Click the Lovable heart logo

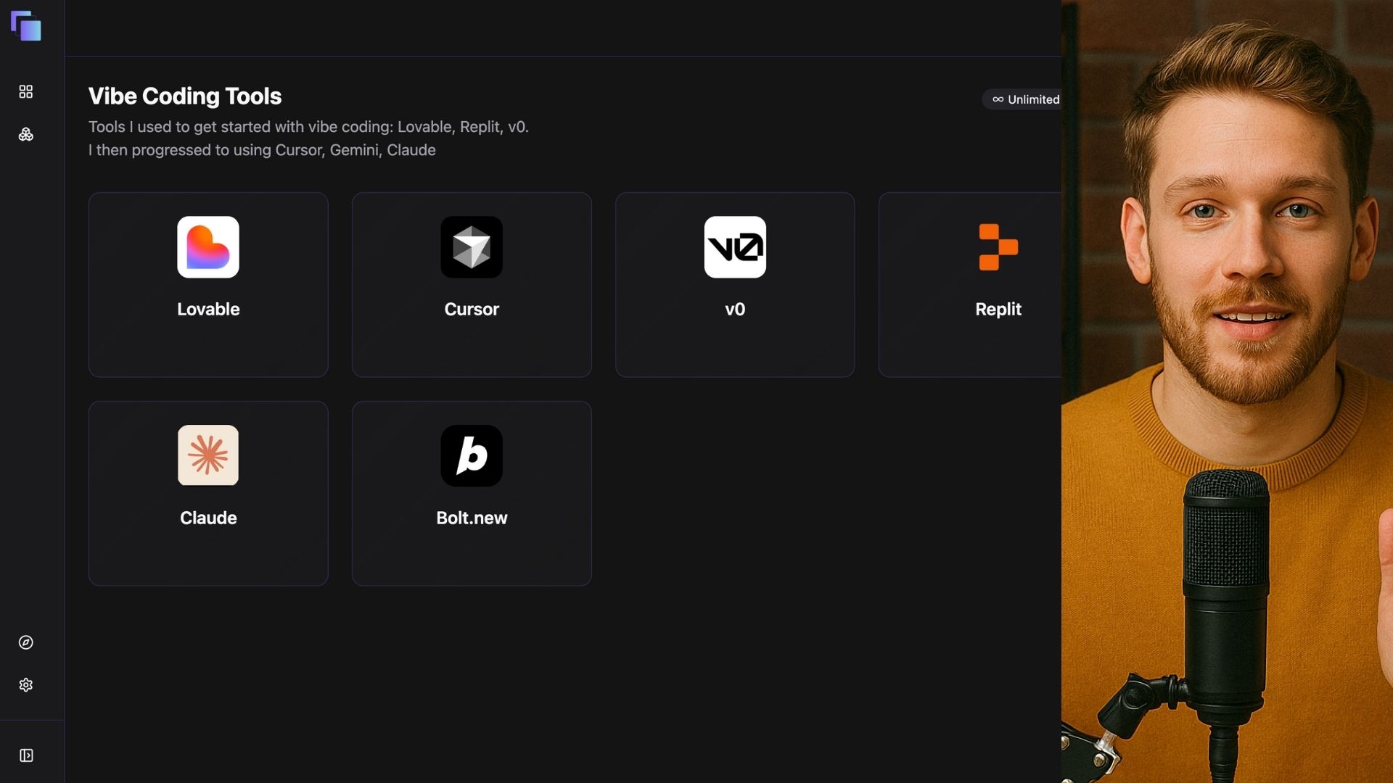[208, 247]
